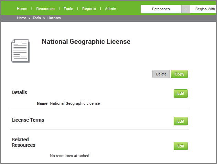Edit the Related Resources section

(x=181, y=146)
